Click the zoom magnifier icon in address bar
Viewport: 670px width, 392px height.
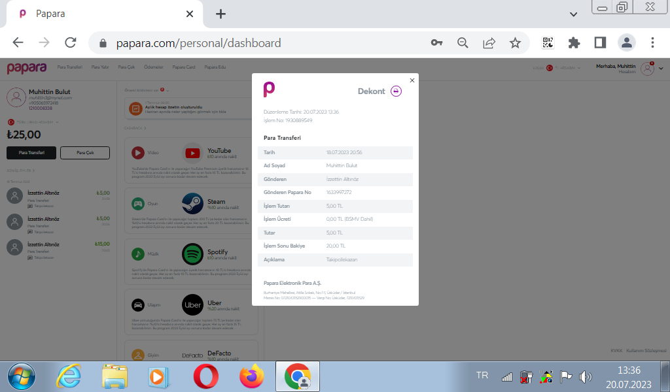pyautogui.click(x=463, y=42)
